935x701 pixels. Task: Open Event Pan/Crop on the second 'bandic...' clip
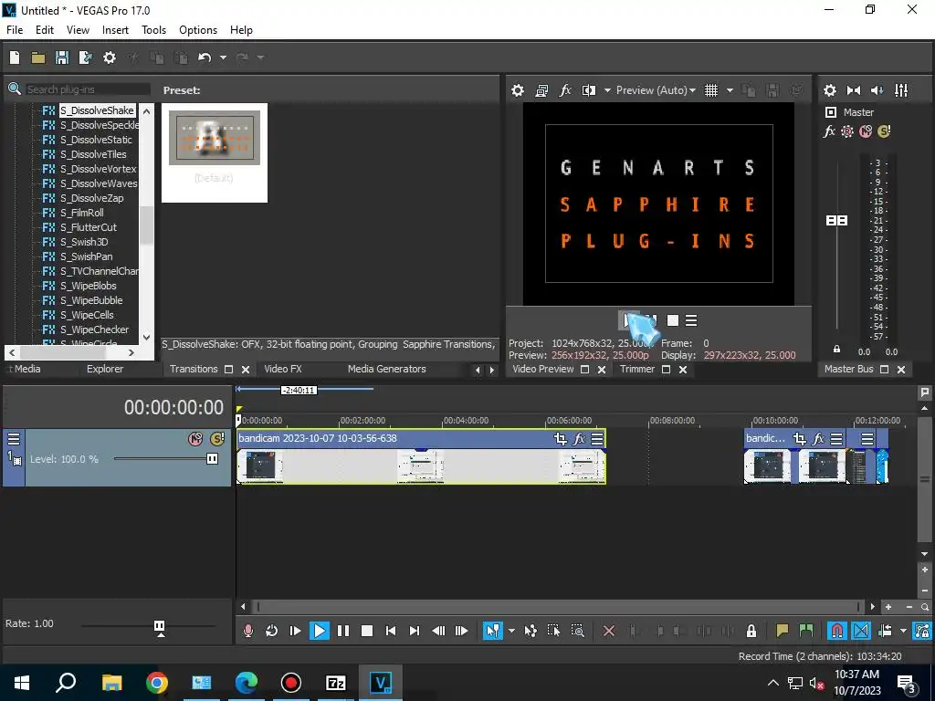[800, 439]
